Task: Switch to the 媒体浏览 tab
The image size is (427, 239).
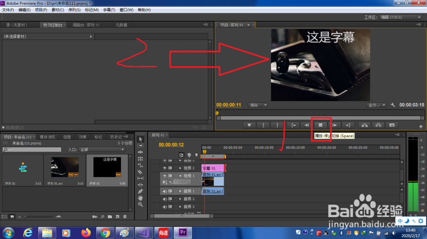Action: point(47,137)
